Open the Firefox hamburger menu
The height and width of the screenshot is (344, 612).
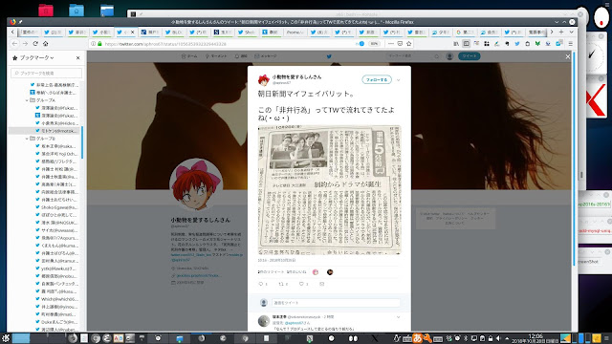point(570,44)
